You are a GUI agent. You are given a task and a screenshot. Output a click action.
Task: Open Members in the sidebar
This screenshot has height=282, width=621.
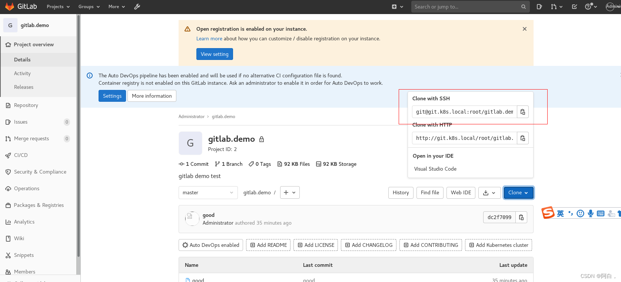click(39, 271)
